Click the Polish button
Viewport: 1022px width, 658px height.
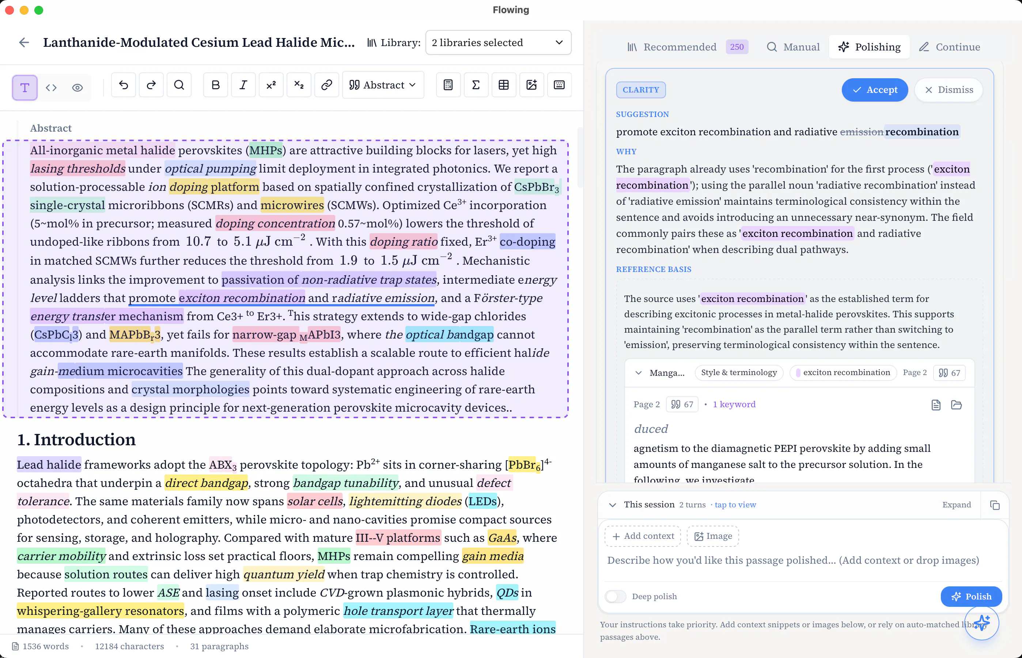971,597
